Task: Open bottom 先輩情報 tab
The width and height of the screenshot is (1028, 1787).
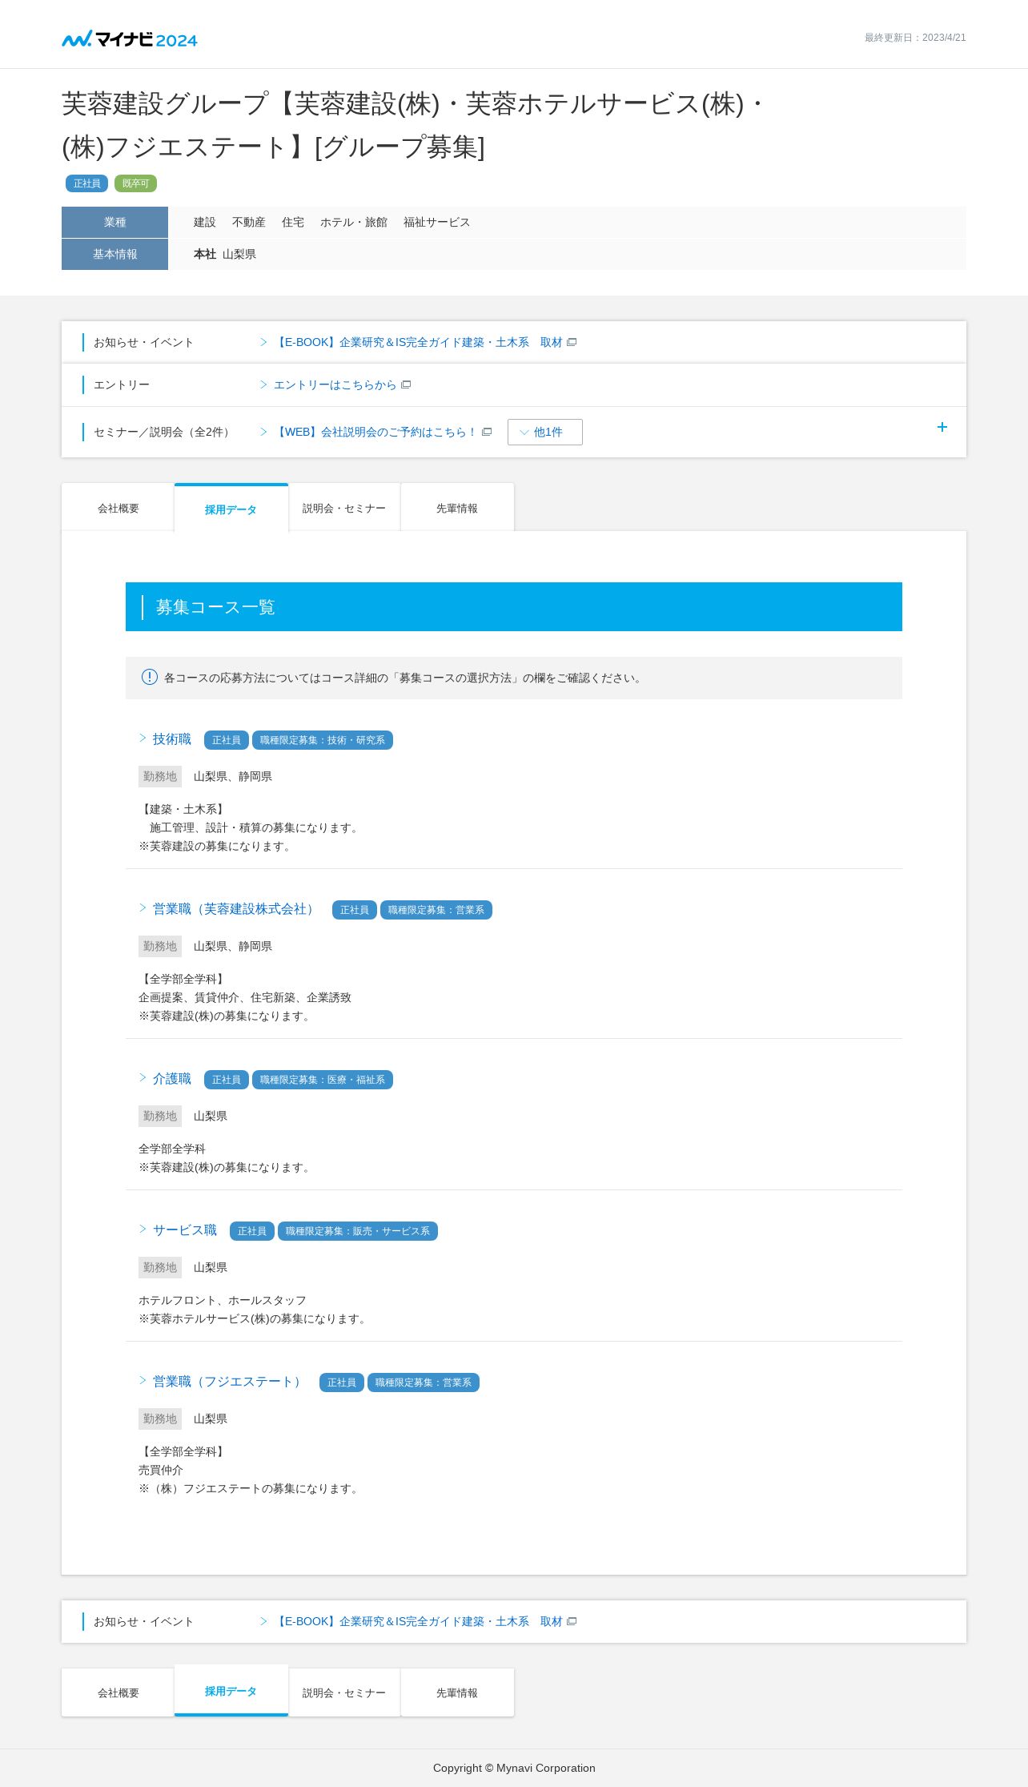Action: point(457,1692)
